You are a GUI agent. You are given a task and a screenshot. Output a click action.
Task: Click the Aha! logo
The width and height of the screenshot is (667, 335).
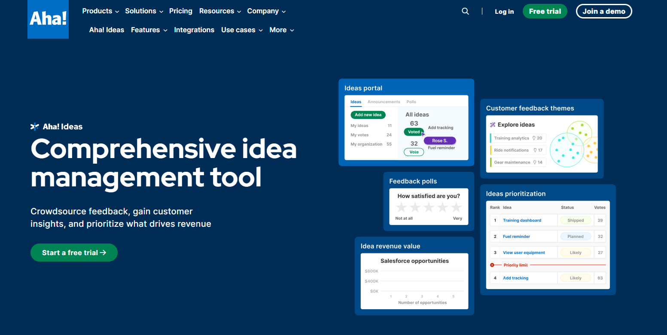click(48, 19)
